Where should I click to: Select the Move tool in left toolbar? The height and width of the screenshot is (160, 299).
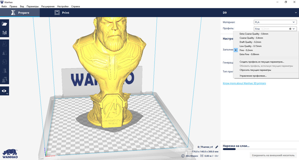(4, 44)
